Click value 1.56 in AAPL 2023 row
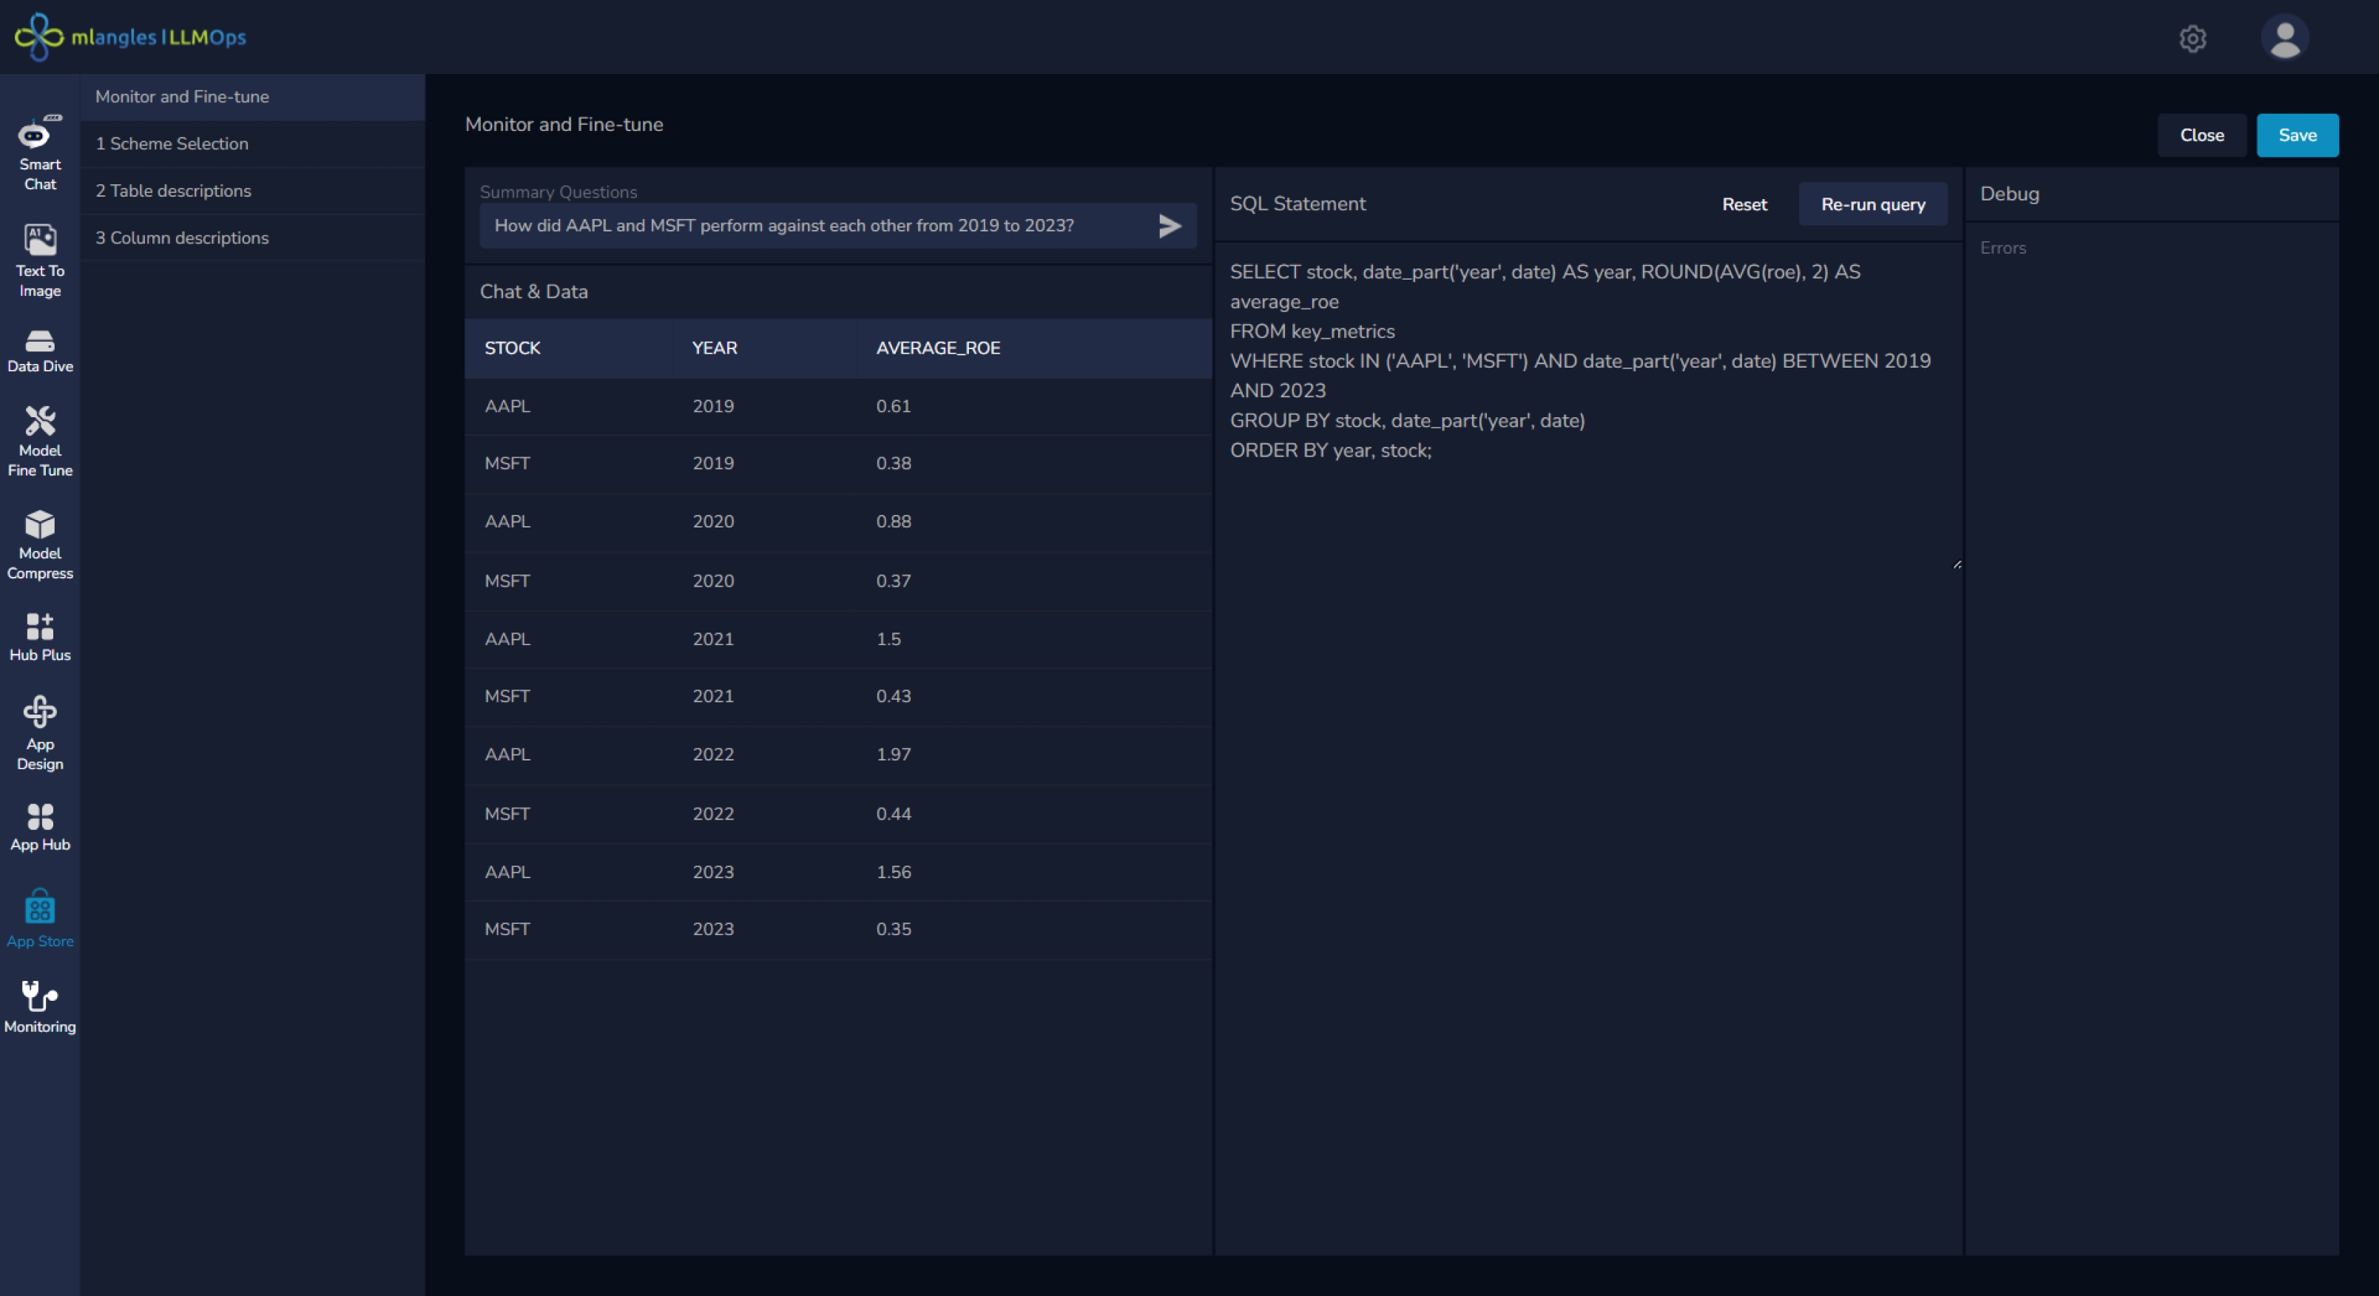 893,872
